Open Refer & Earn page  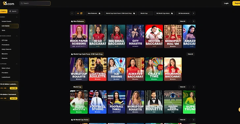tap(6, 68)
